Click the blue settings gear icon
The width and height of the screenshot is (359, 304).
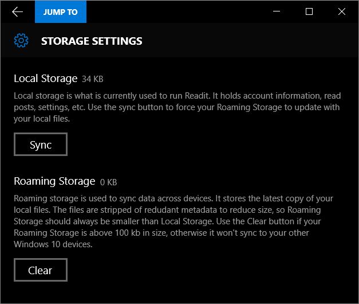click(x=21, y=41)
